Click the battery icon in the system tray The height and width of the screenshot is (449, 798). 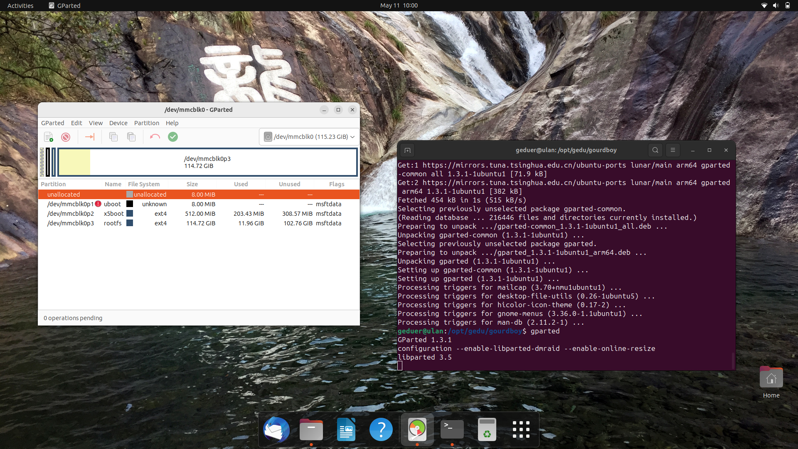(x=787, y=5)
